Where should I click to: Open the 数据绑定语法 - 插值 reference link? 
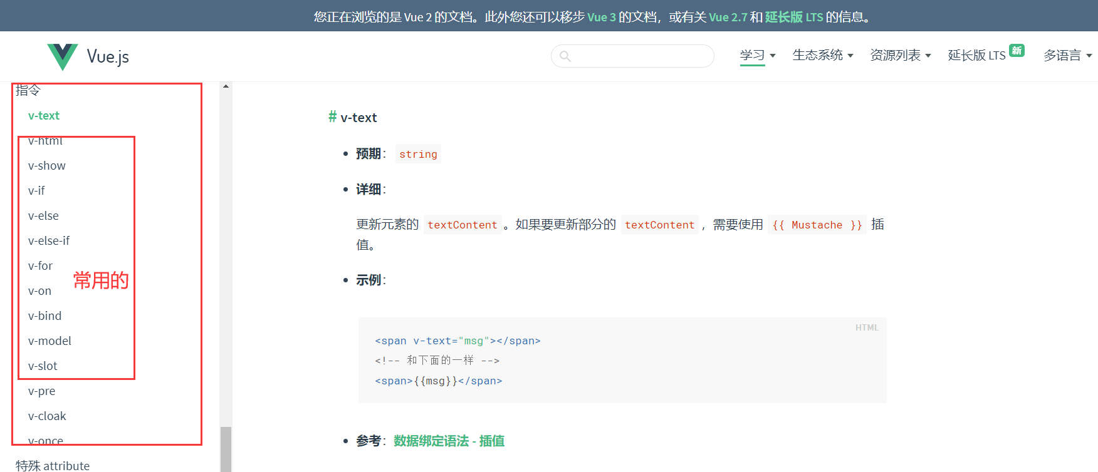[x=449, y=441]
